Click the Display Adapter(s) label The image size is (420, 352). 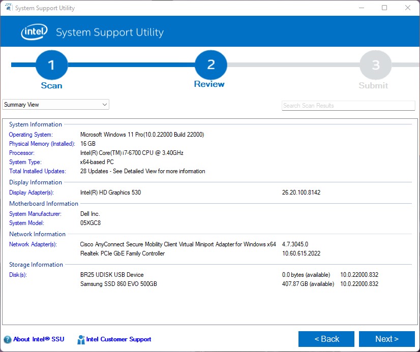click(x=31, y=193)
